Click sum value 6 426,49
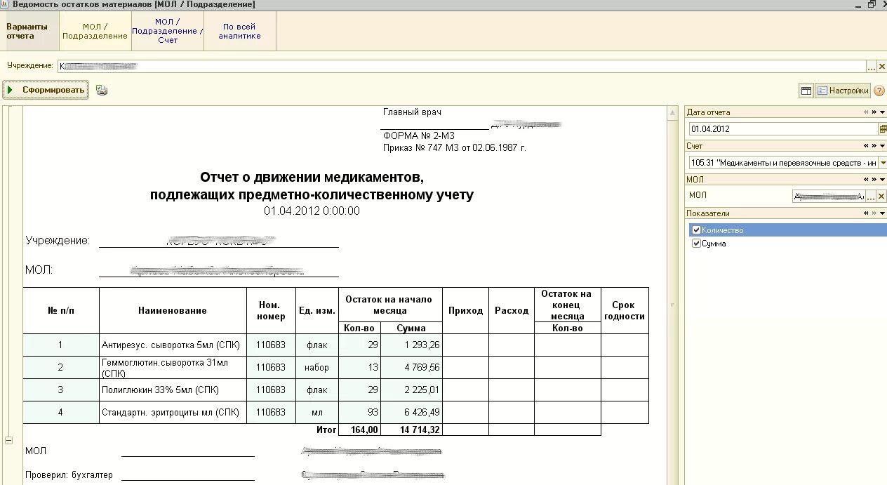 click(411, 413)
